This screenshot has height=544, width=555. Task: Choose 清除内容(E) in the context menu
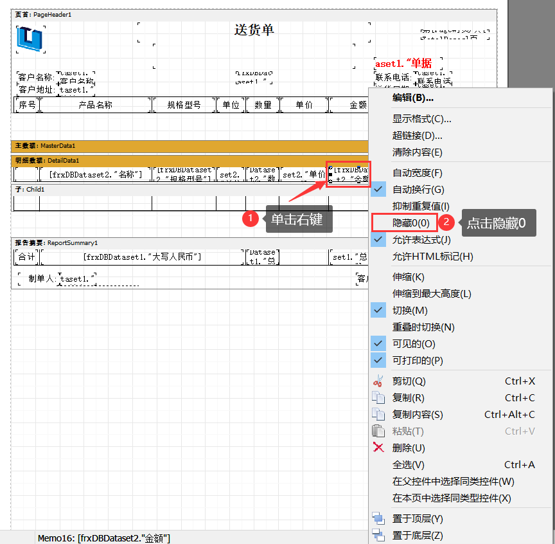pos(418,152)
